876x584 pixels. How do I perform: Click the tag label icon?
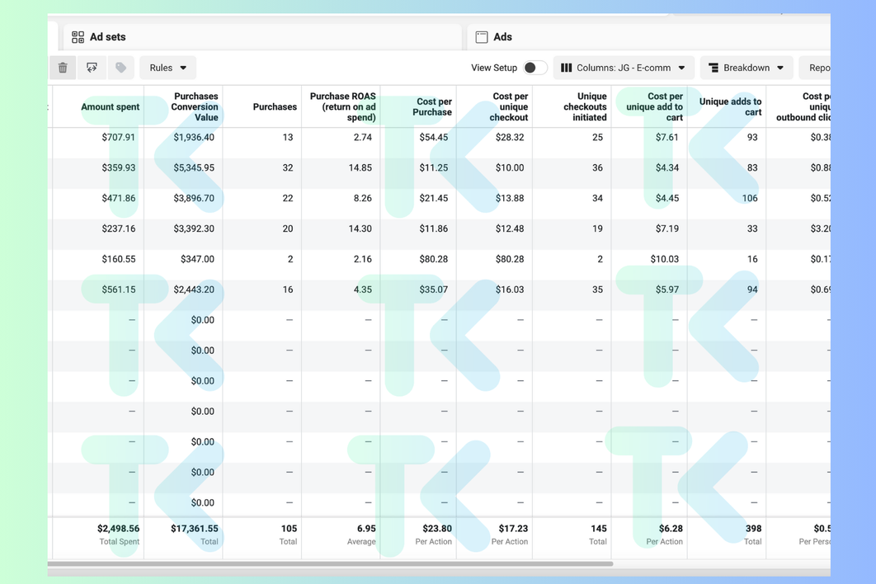point(120,68)
